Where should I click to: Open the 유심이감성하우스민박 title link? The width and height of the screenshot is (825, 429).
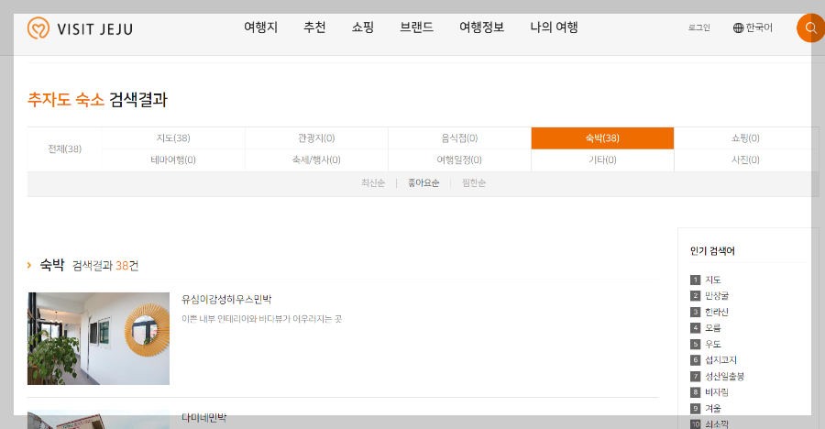point(226,300)
